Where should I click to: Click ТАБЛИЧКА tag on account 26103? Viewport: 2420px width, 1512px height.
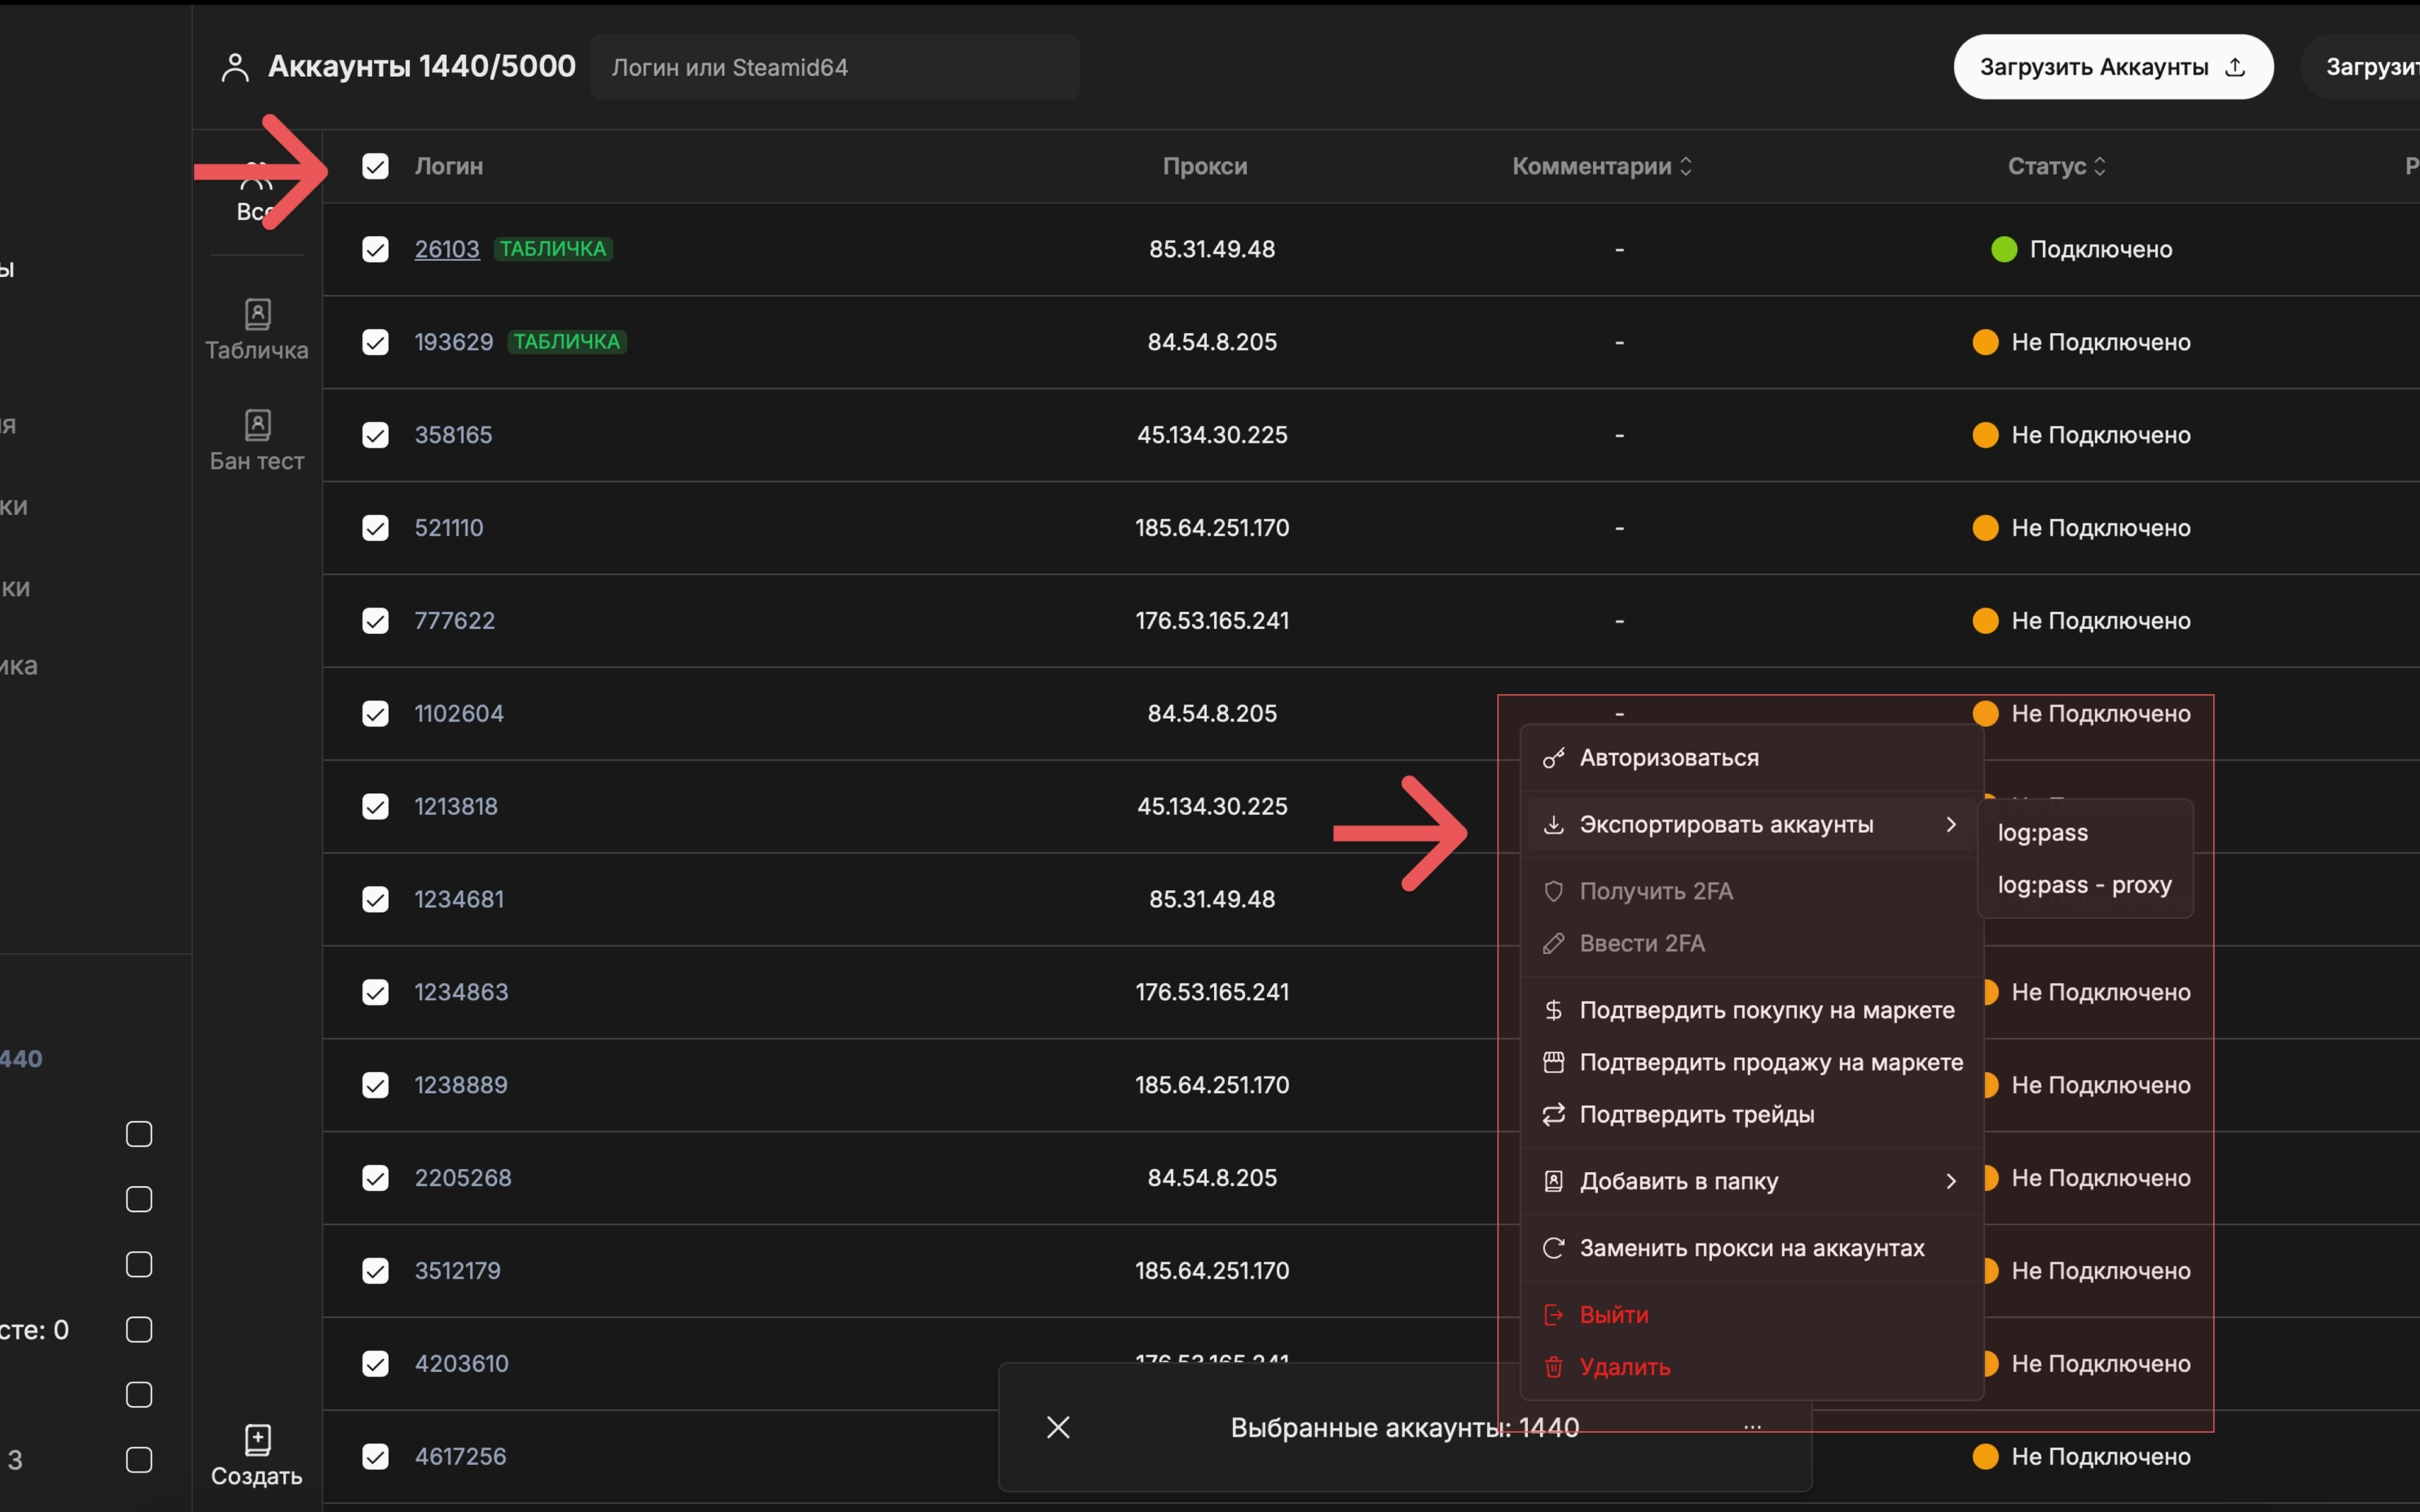553,249
